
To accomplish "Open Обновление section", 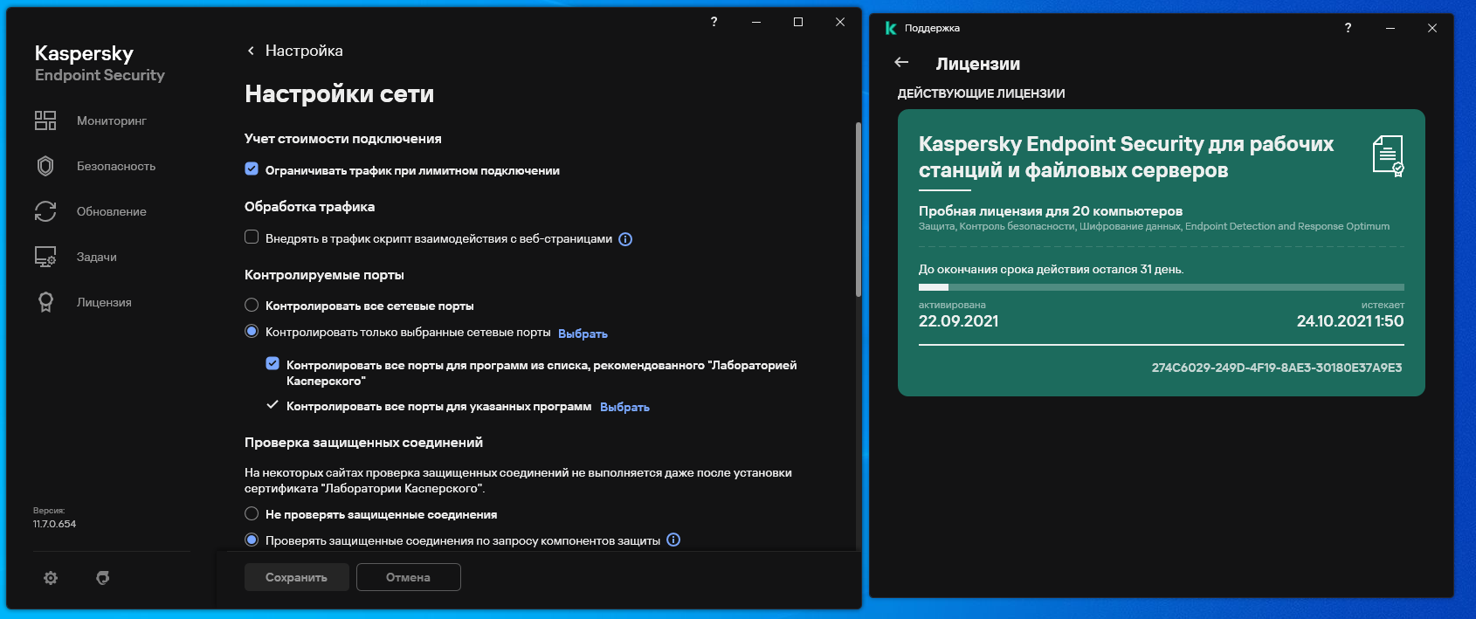I will click(x=112, y=211).
